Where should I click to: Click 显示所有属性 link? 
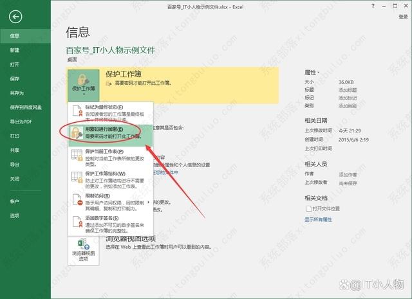click(318, 219)
